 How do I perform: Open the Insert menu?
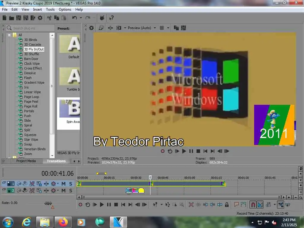37,9
